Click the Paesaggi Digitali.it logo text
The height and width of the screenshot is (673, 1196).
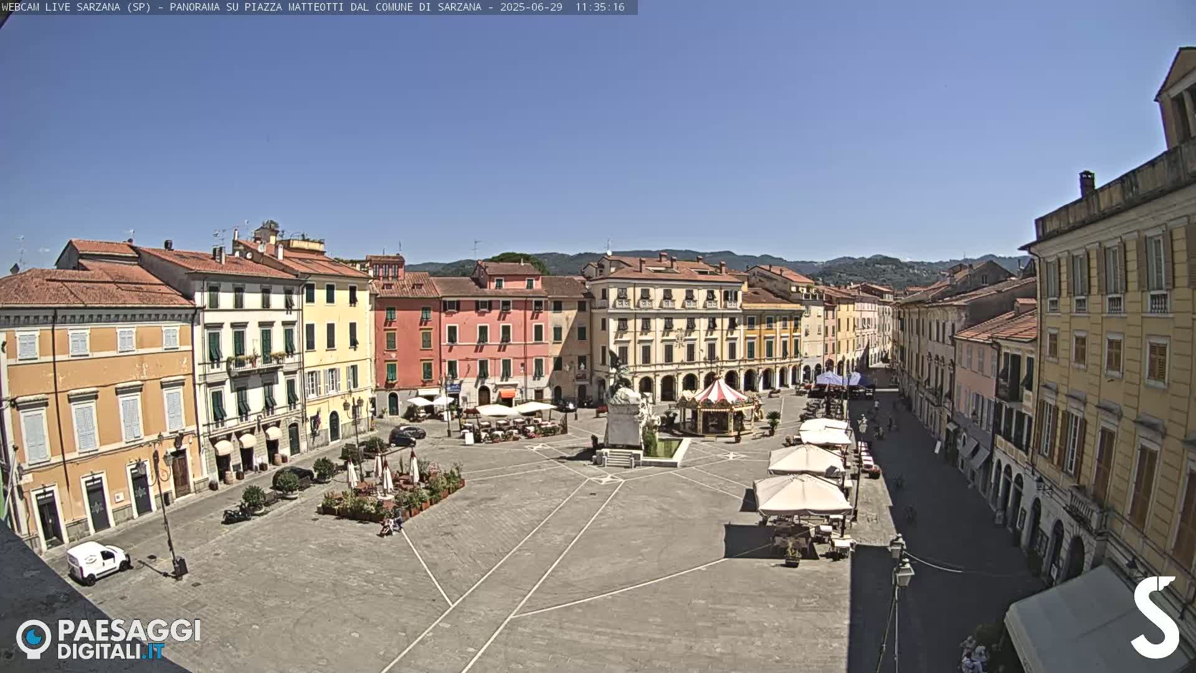pyautogui.click(x=129, y=639)
